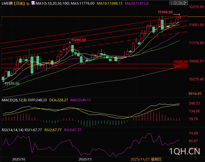The image size is (205, 162).
Task: Click the 10498.28 support line label
Action: [180, 66]
